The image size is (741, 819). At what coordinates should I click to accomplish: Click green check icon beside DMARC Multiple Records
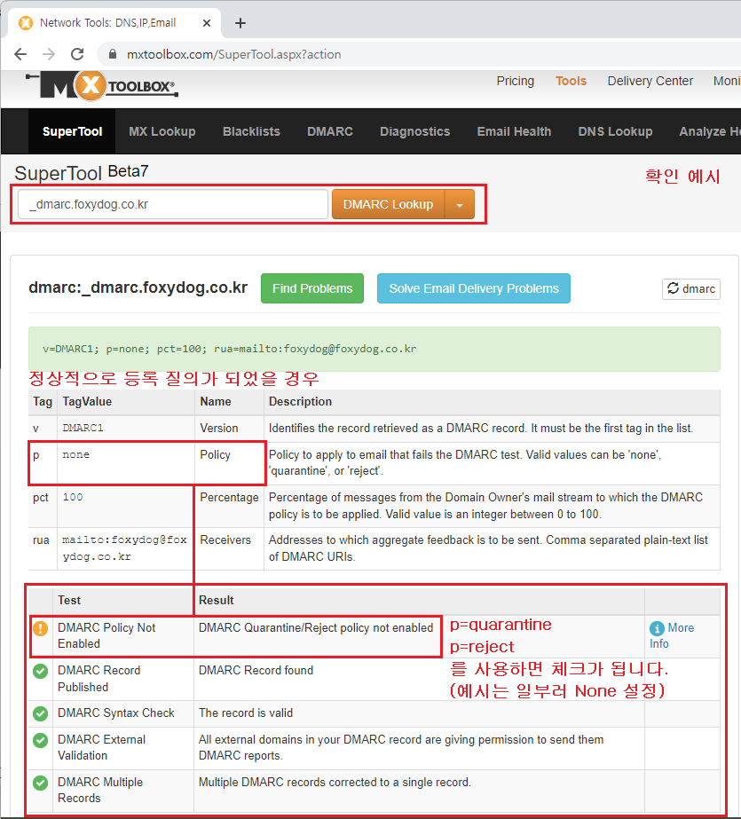40,783
